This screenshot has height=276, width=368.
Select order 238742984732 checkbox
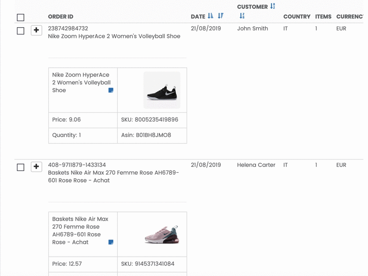(x=21, y=31)
